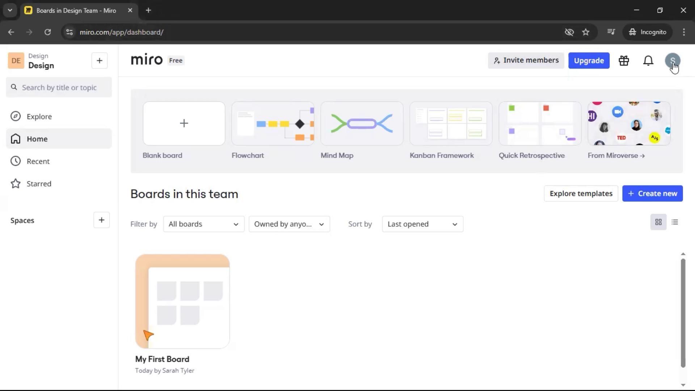Click the plus button next to the Design team
The height and width of the screenshot is (391, 695).
tap(100, 60)
